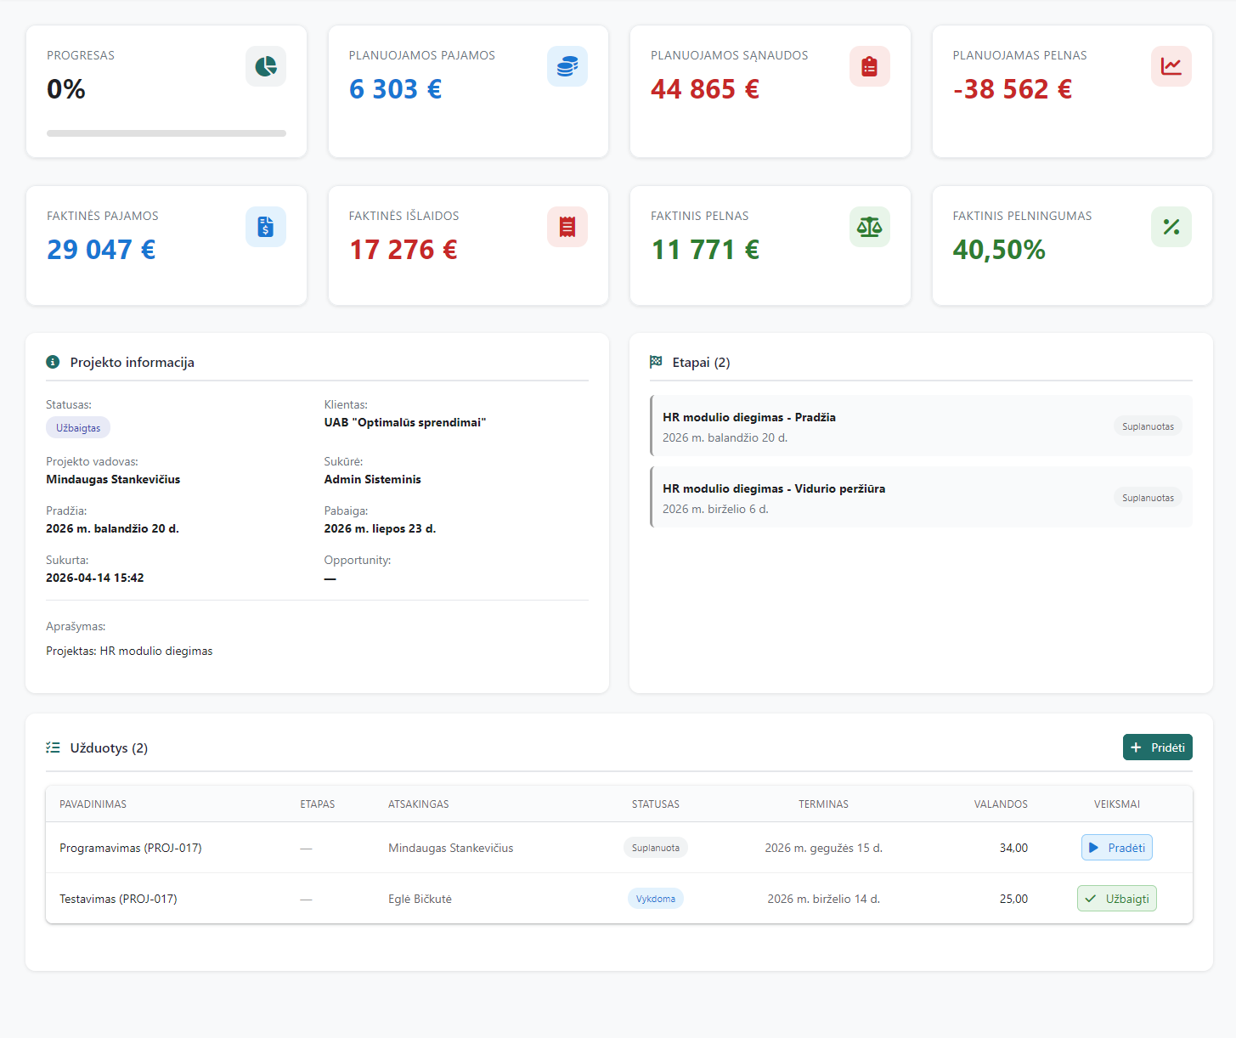This screenshot has width=1236, height=1038.
Task: Click the percent icon in Faktinis pelningumas card
Action: coord(1171,227)
